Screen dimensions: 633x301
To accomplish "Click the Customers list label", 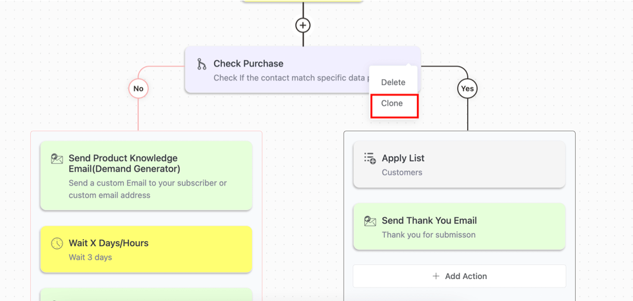I will 402,172.
